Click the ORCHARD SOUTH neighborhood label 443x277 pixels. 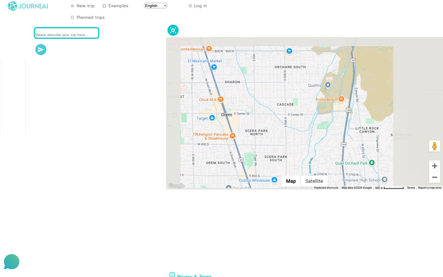pos(290,67)
